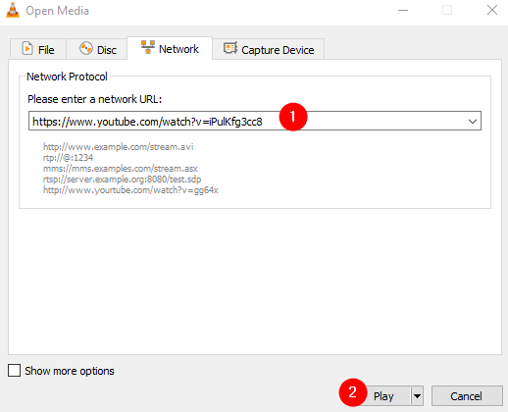
Task: Click the Play button
Action: click(x=383, y=396)
